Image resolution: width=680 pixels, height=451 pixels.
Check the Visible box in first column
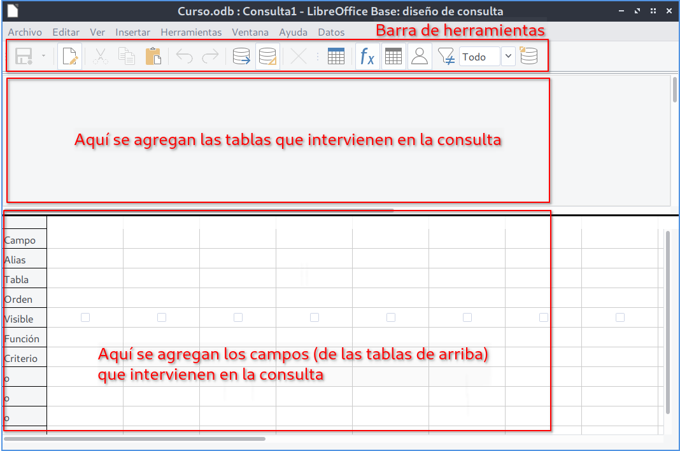85,317
